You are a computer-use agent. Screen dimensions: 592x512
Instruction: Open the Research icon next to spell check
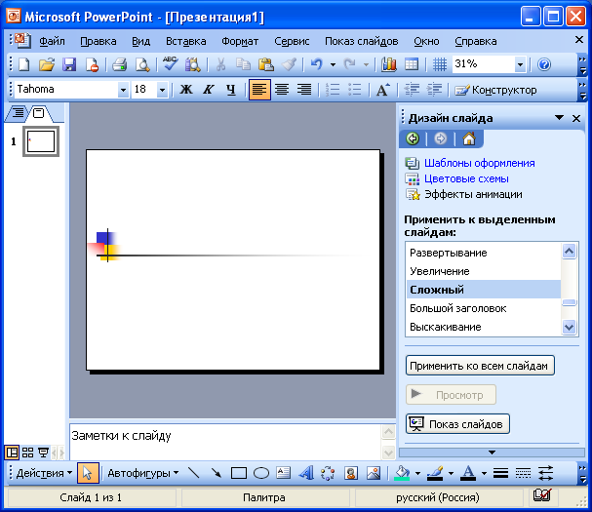point(193,64)
